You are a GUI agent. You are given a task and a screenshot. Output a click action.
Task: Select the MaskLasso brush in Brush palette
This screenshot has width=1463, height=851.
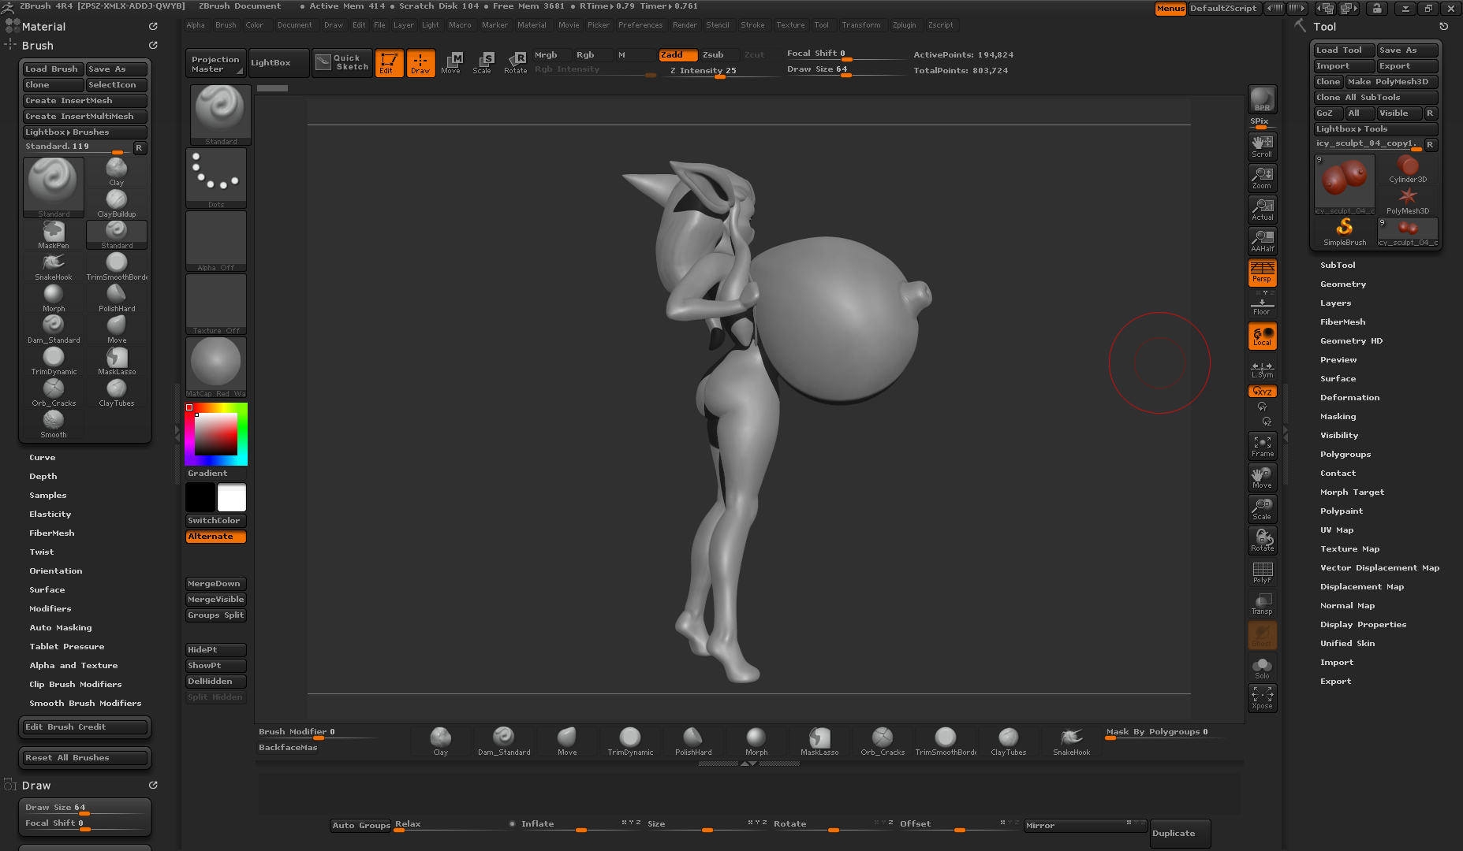(x=117, y=361)
